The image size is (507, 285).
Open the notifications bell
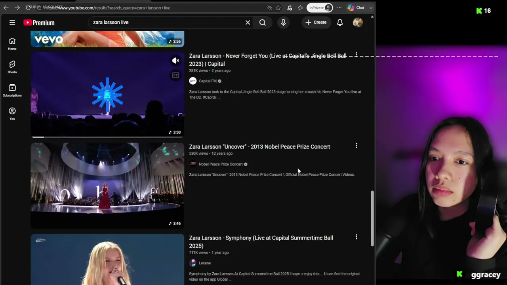tap(340, 23)
